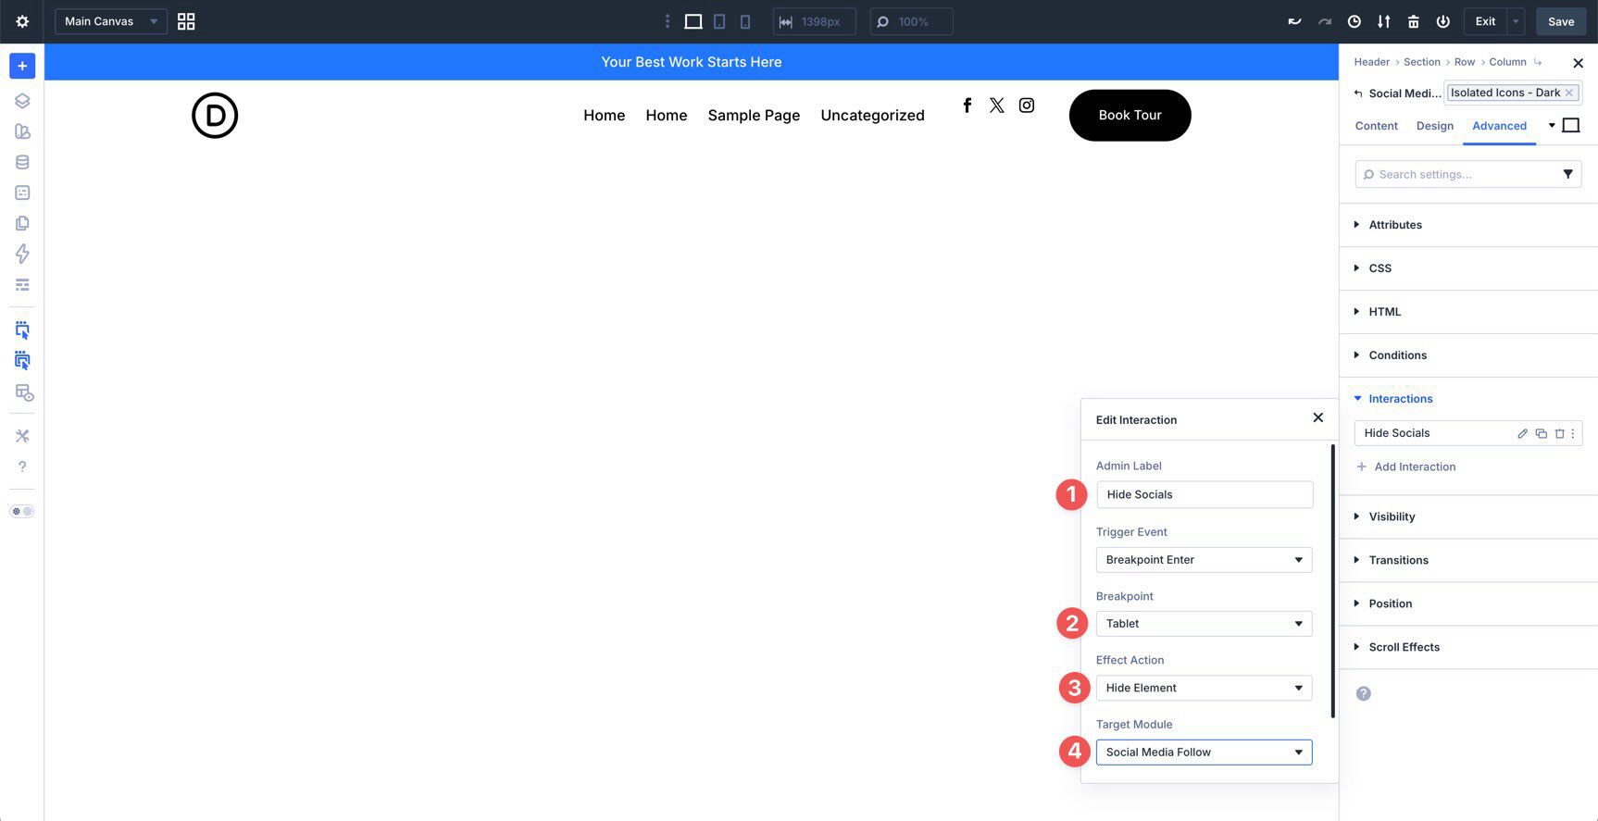
Task: Click the Book Tour button
Action: 1130,116
